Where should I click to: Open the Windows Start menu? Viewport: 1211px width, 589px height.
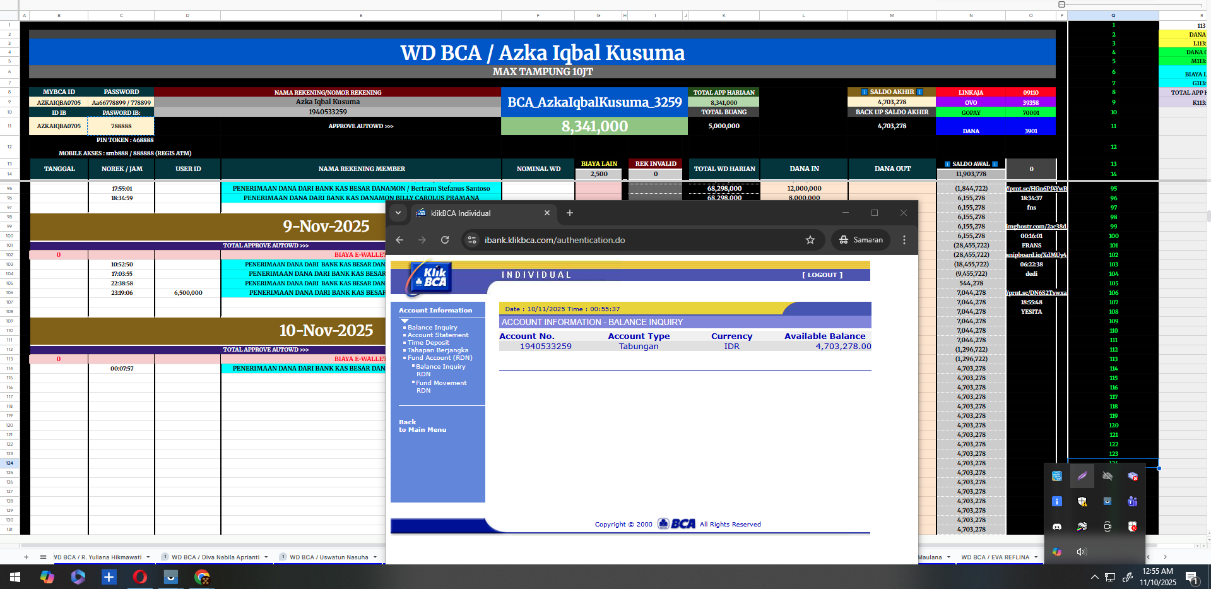point(15,577)
